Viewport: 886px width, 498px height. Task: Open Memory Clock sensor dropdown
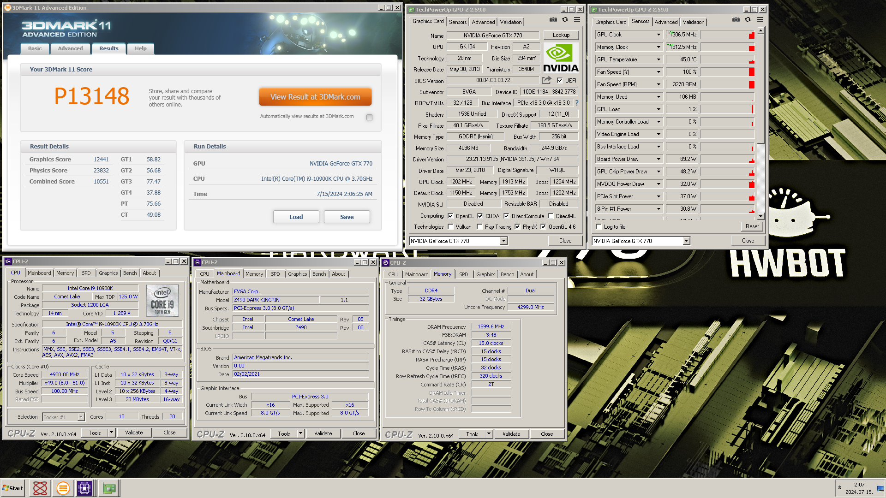tap(659, 47)
